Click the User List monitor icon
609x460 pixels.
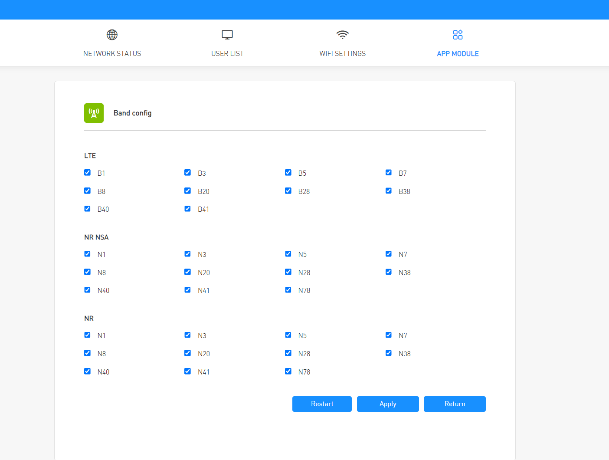(x=227, y=35)
